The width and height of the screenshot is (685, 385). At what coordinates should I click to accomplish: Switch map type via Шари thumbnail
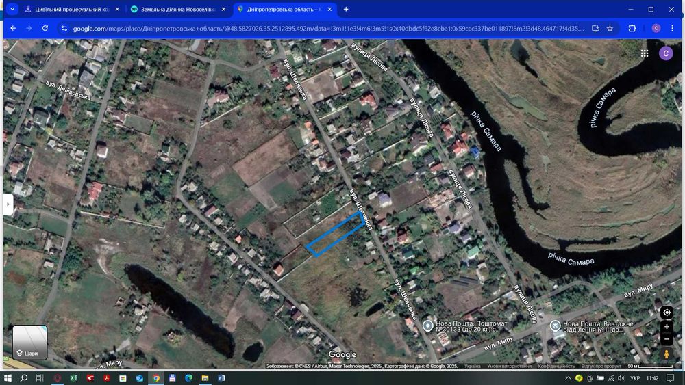pos(29,343)
